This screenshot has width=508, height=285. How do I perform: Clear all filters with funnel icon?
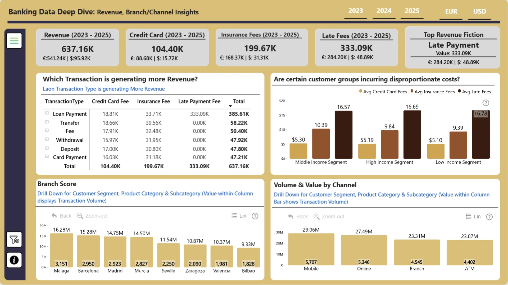[14, 240]
